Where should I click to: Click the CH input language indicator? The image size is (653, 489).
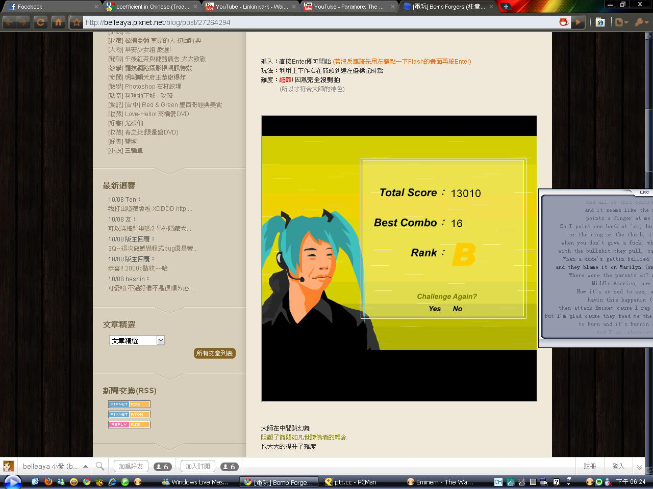click(x=498, y=482)
